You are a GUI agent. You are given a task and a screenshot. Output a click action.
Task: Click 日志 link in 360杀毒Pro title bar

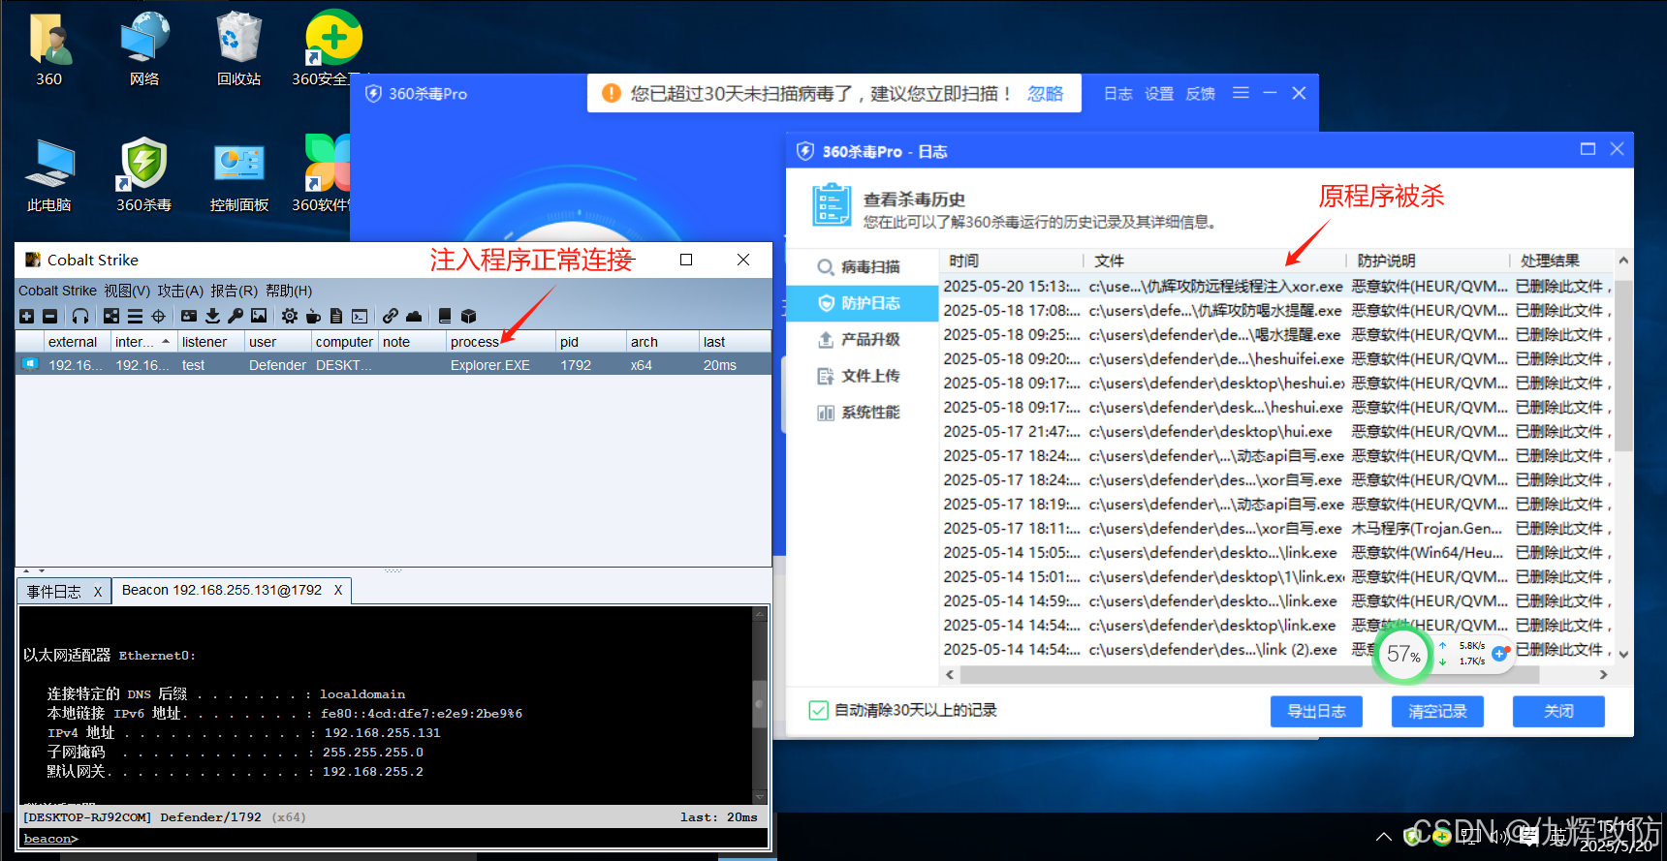1117,93
